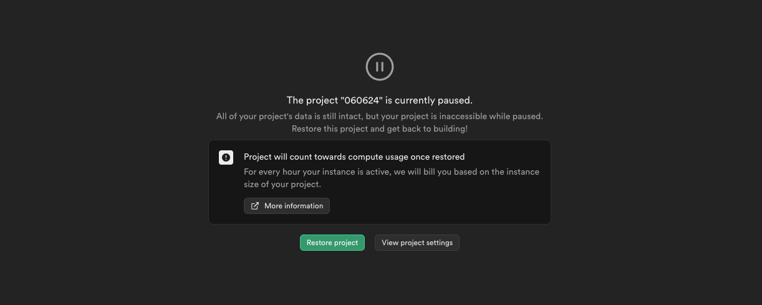Click "Restore this project and get back to building!"
Viewport: 762px width, 305px height.
(380, 129)
